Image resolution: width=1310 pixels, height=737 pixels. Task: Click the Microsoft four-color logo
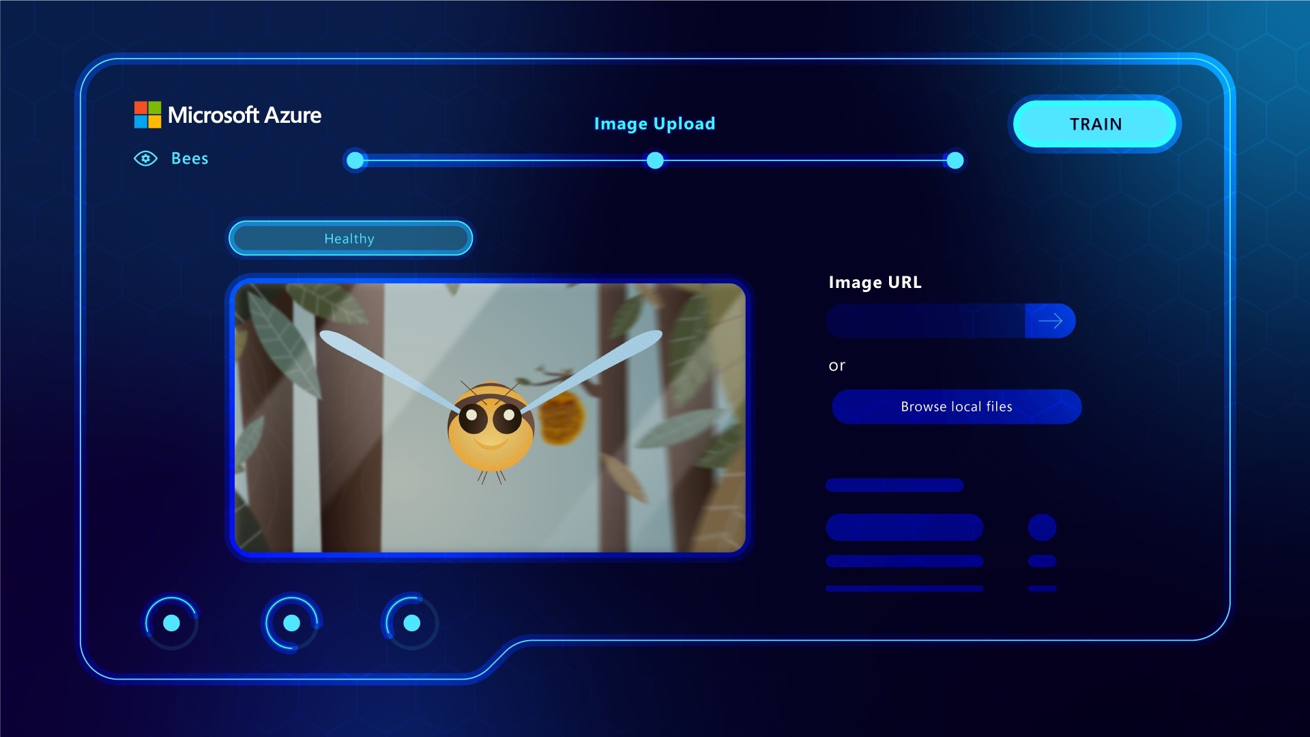pos(147,115)
